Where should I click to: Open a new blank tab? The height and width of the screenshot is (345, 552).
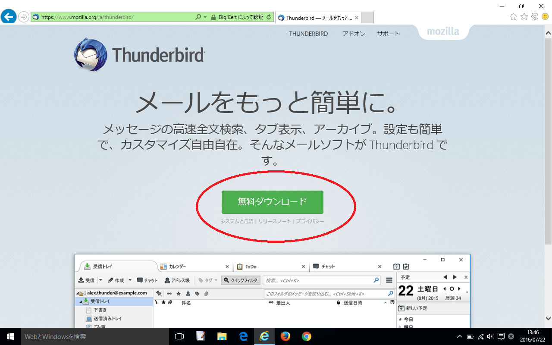[x=367, y=18]
